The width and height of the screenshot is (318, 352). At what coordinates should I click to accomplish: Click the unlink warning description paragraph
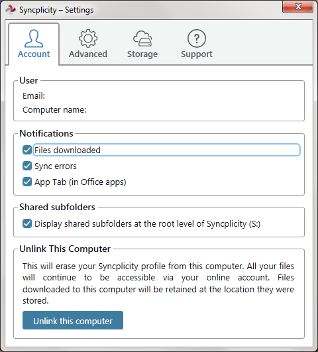click(158, 283)
